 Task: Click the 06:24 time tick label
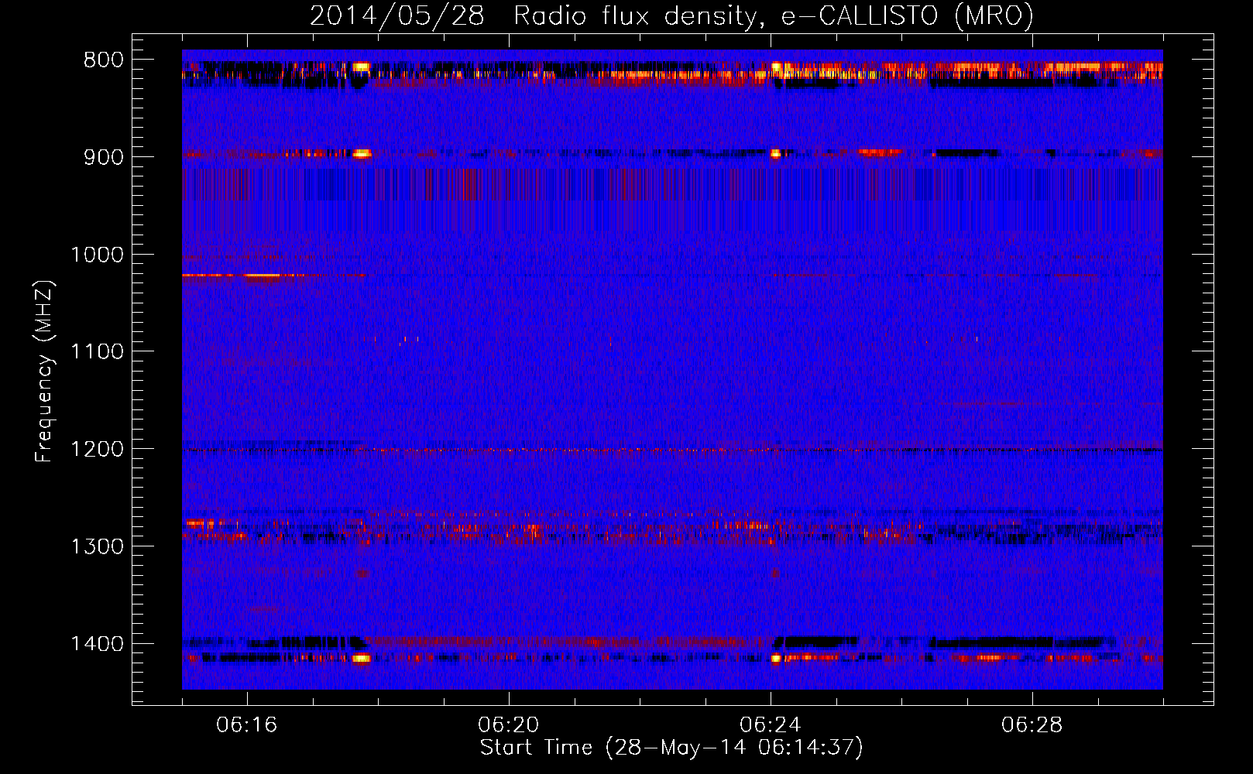coord(771,725)
